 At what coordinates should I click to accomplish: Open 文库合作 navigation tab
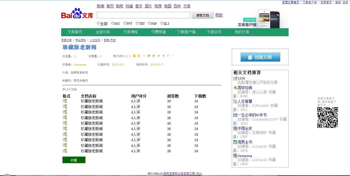click(x=214, y=32)
